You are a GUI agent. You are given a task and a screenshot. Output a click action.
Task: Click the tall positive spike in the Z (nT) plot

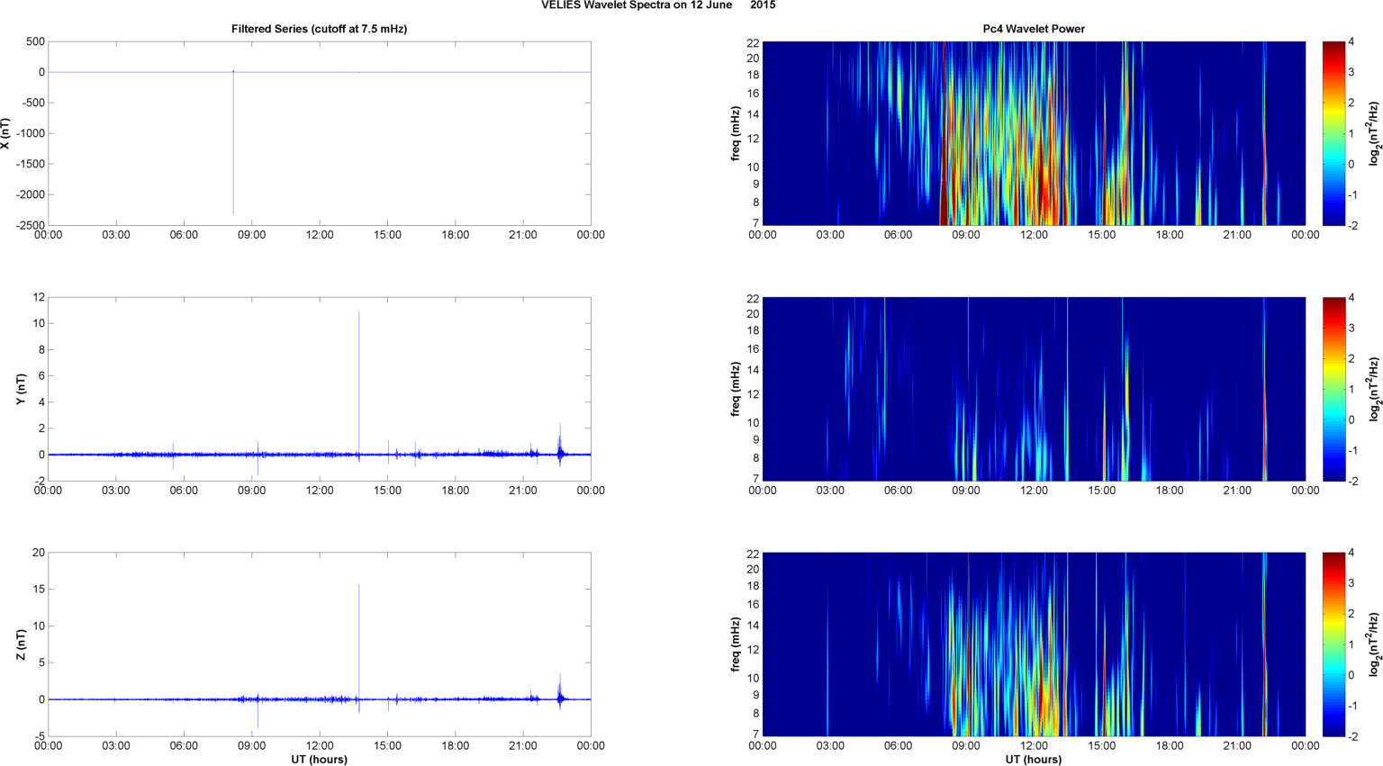point(359,630)
